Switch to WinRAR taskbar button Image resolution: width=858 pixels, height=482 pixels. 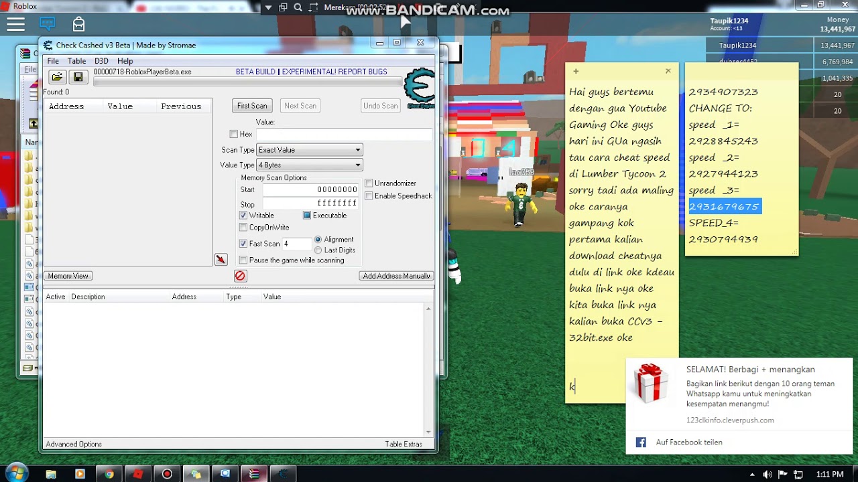click(253, 474)
